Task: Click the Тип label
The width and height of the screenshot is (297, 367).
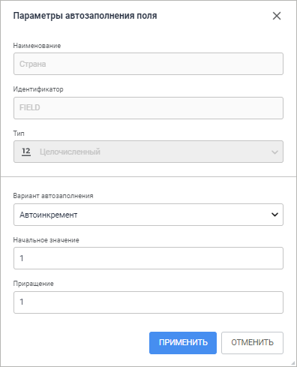Action: (19, 134)
